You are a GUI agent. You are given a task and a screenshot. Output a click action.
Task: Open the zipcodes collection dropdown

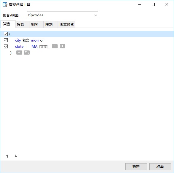pyautogui.click(x=63, y=15)
